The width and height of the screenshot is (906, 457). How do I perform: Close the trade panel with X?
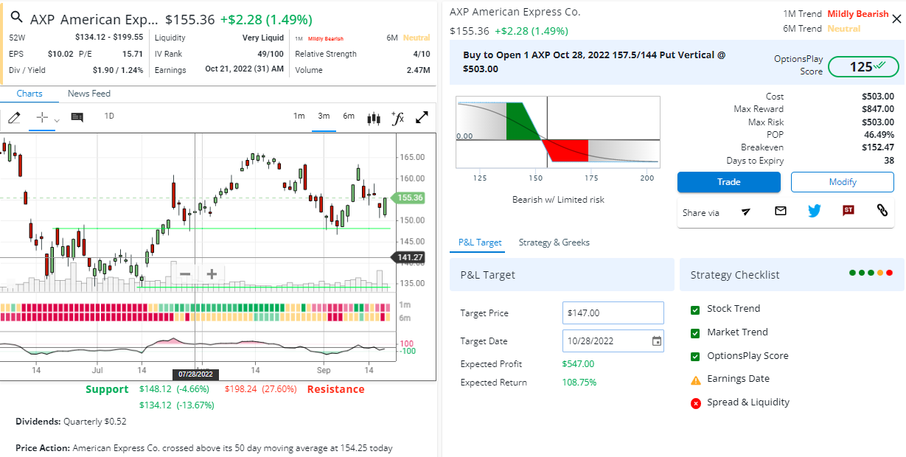coord(896,19)
